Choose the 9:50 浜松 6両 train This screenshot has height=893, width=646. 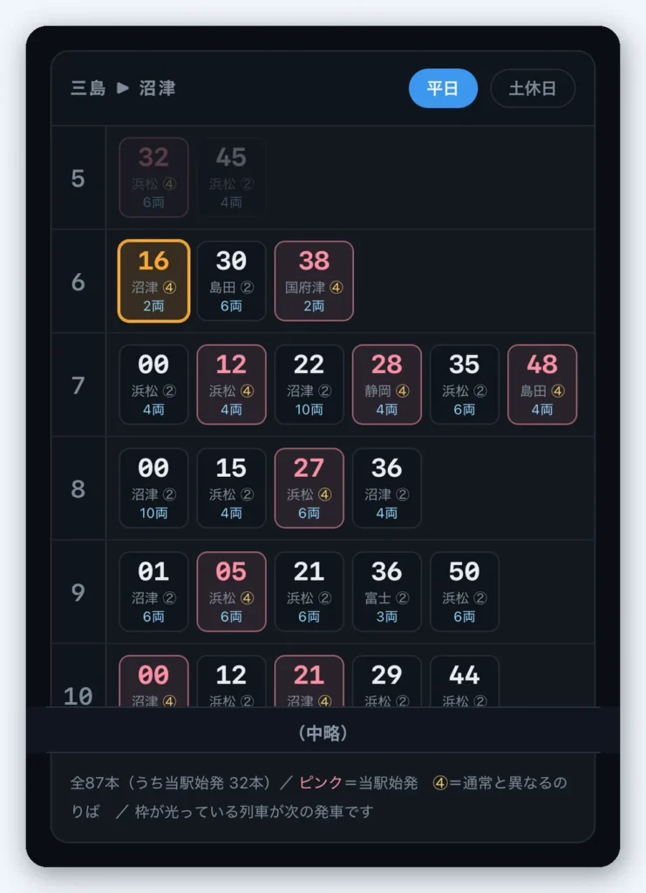coord(465,592)
